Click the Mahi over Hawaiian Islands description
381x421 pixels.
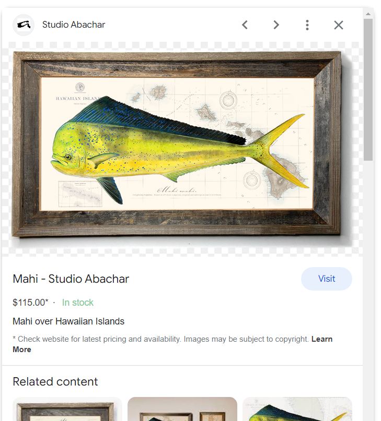[68, 321]
